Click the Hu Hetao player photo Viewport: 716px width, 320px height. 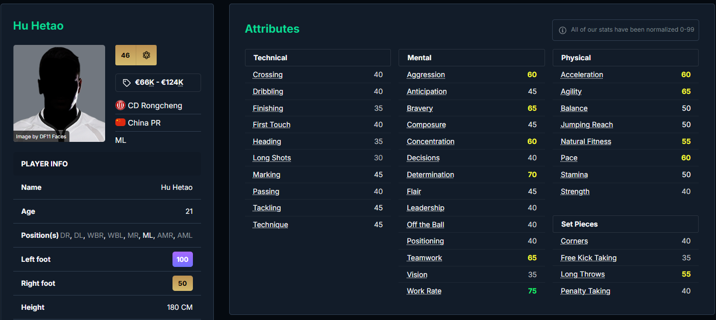tap(59, 93)
